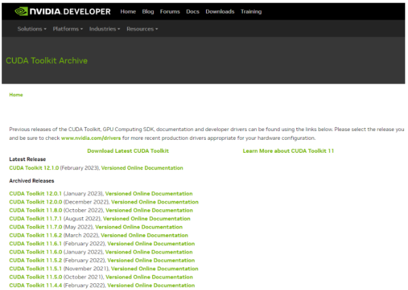Click Learn More about CUDA Toolkit 11
Viewport: 408px width, 290px height.
tap(288, 151)
